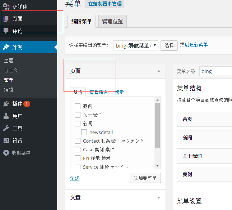Open 设置 in the admin sidebar
Viewport: 232px width, 210px height.
(28, 140)
